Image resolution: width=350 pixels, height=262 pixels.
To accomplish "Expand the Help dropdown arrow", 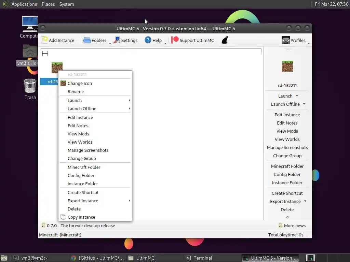I will point(165,43).
